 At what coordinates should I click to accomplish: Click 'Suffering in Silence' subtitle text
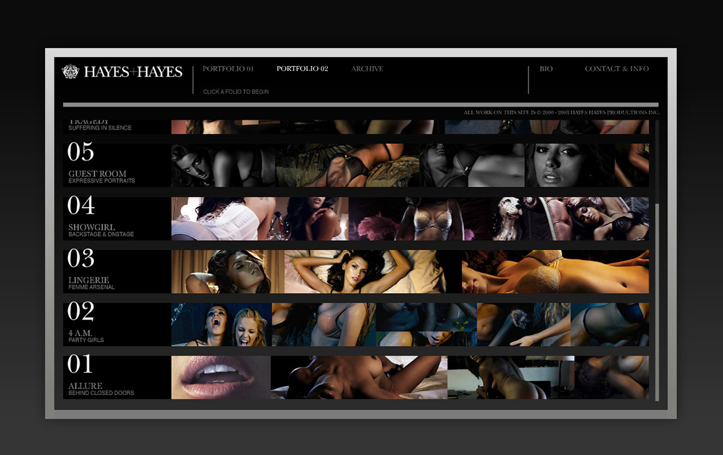pos(100,128)
